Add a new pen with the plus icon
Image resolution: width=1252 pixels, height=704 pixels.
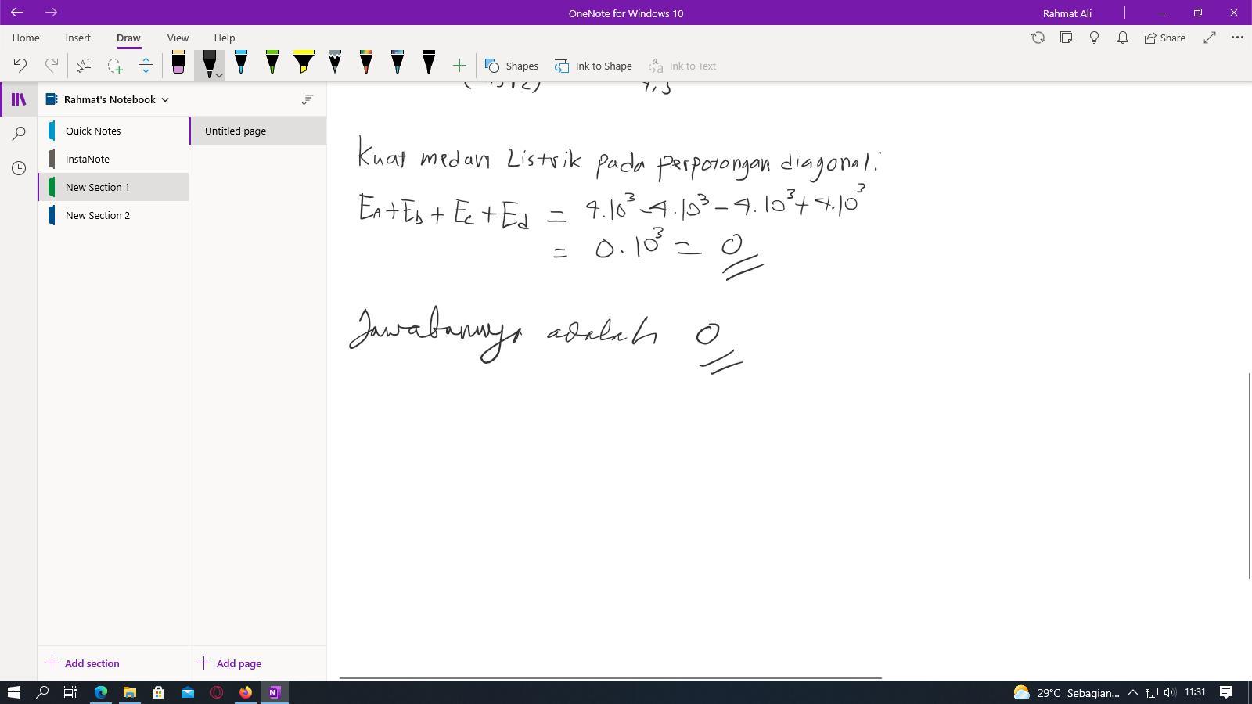[459, 66]
